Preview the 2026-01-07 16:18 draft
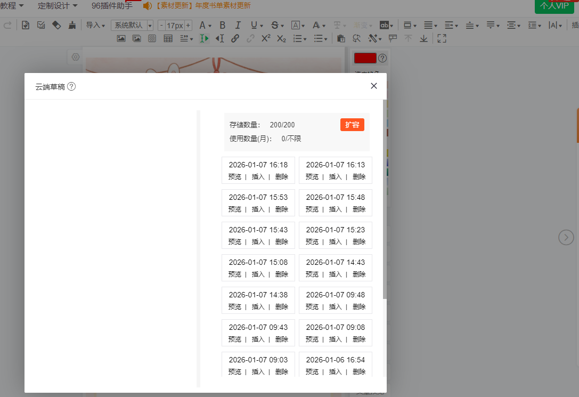 pyautogui.click(x=234, y=177)
